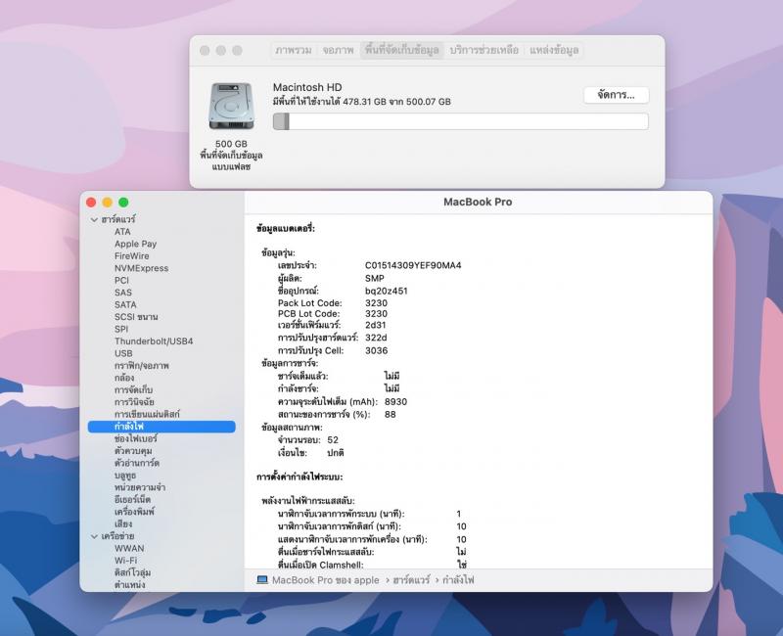Select SPI in the sidebar
The image size is (783, 636).
pos(120,329)
